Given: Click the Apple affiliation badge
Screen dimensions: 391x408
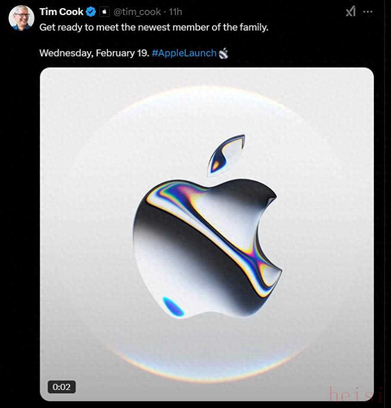Looking at the screenshot, I should 105,12.
